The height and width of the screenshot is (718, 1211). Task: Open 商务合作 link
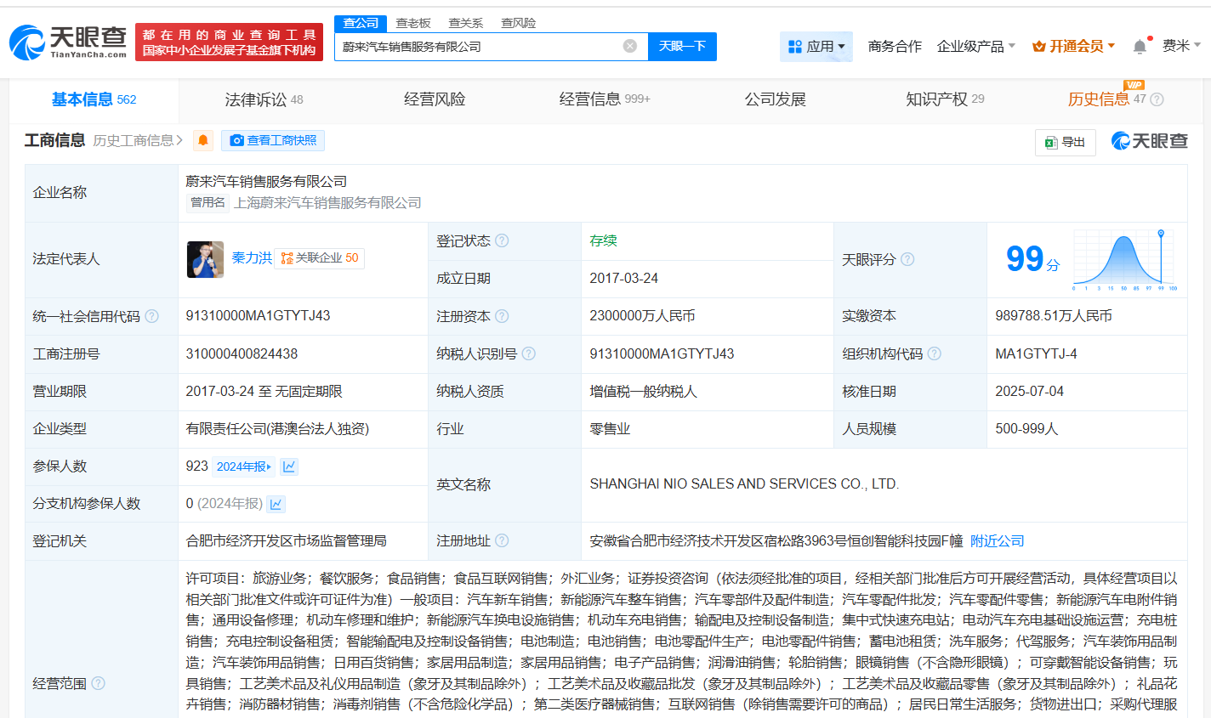[895, 46]
